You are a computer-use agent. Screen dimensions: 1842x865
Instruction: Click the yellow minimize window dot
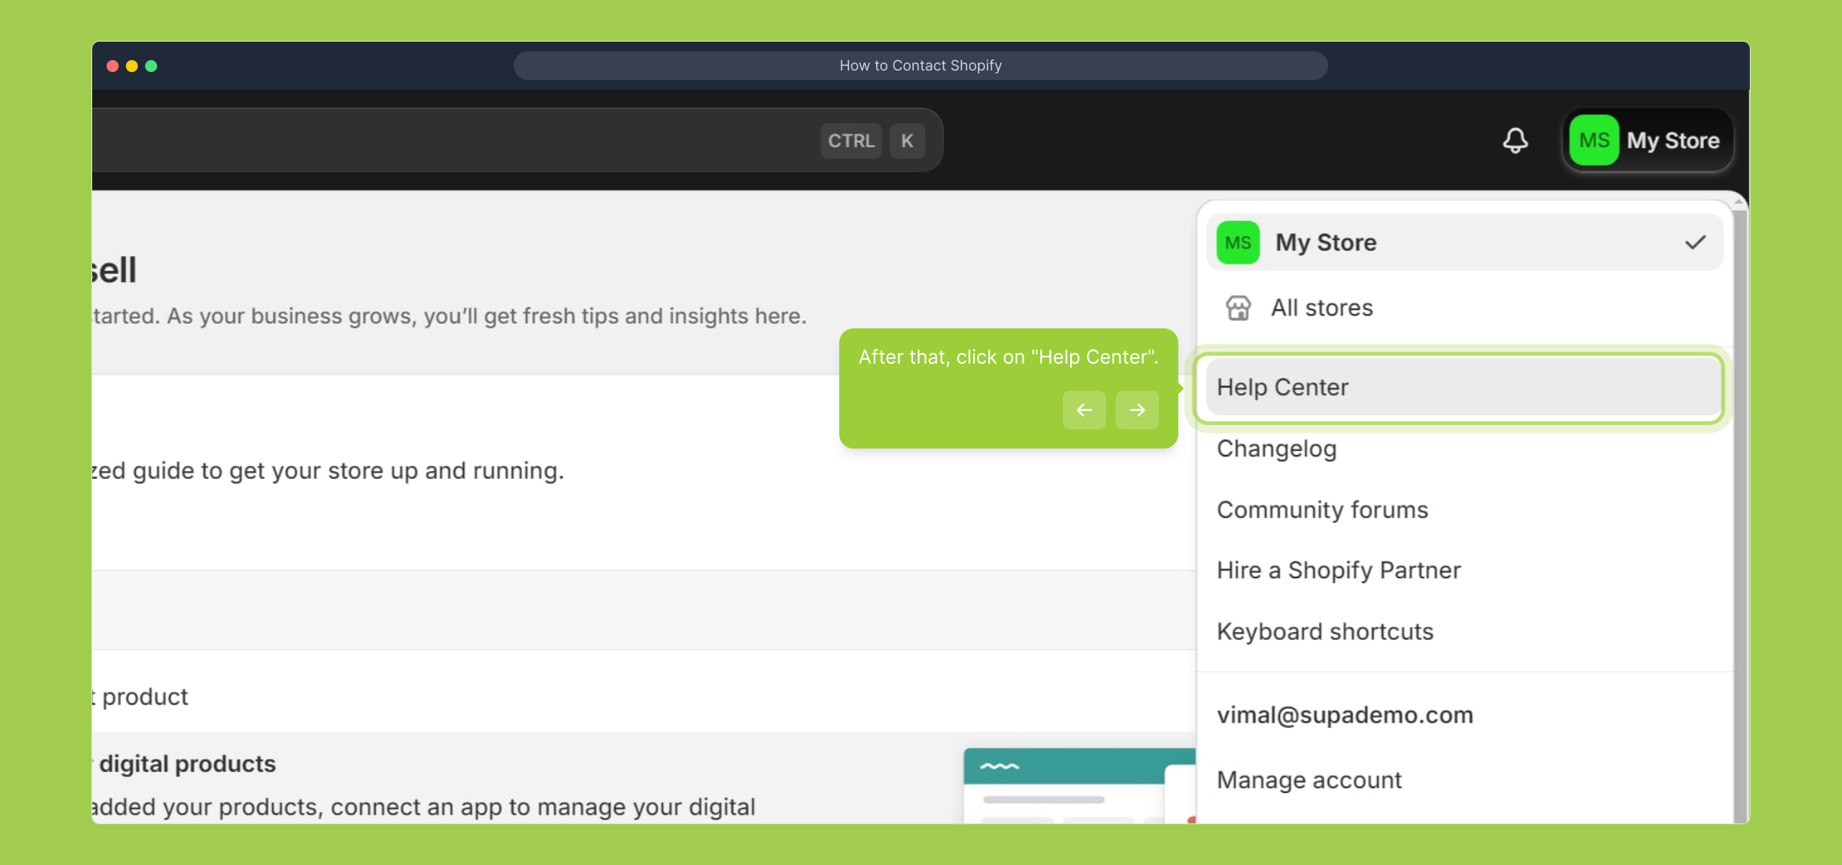(x=132, y=66)
